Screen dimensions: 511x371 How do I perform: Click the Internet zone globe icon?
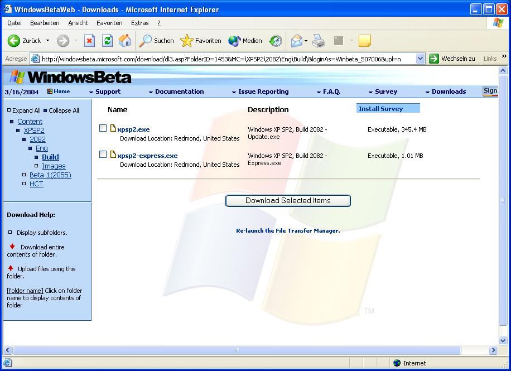coord(397,363)
